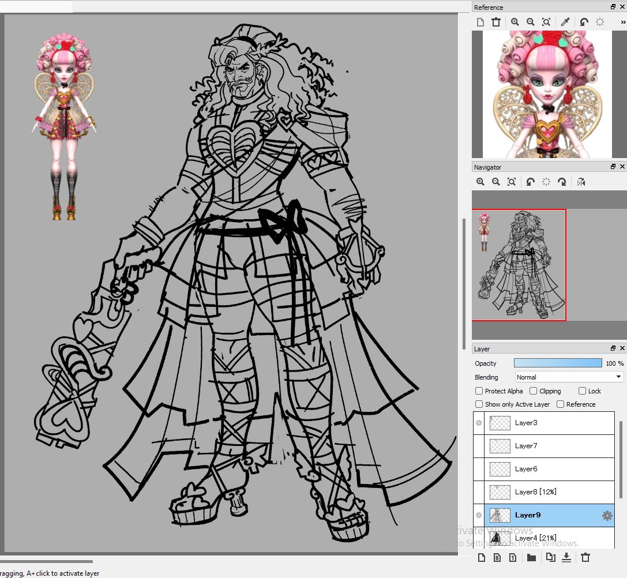Select Layer7 in the layer list
The width and height of the screenshot is (627, 578).
click(550, 446)
